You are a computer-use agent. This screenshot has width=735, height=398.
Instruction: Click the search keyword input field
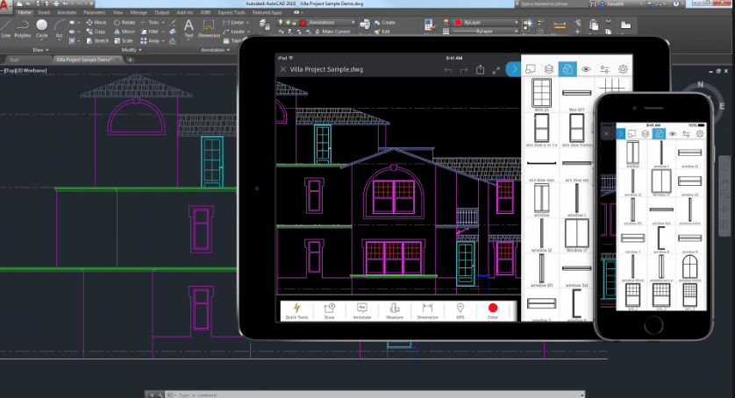553,4
